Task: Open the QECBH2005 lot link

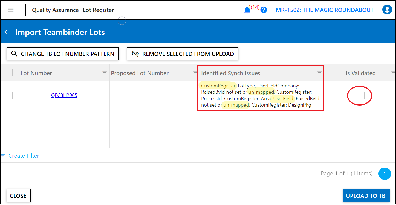Action: pos(64,95)
